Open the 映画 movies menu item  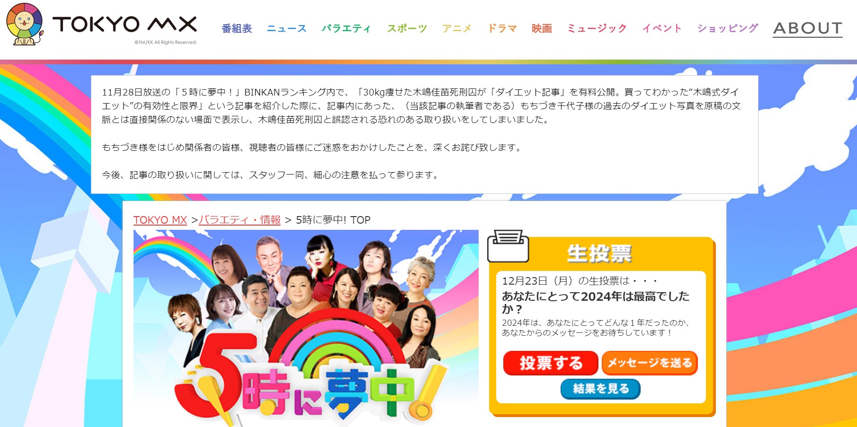(542, 28)
